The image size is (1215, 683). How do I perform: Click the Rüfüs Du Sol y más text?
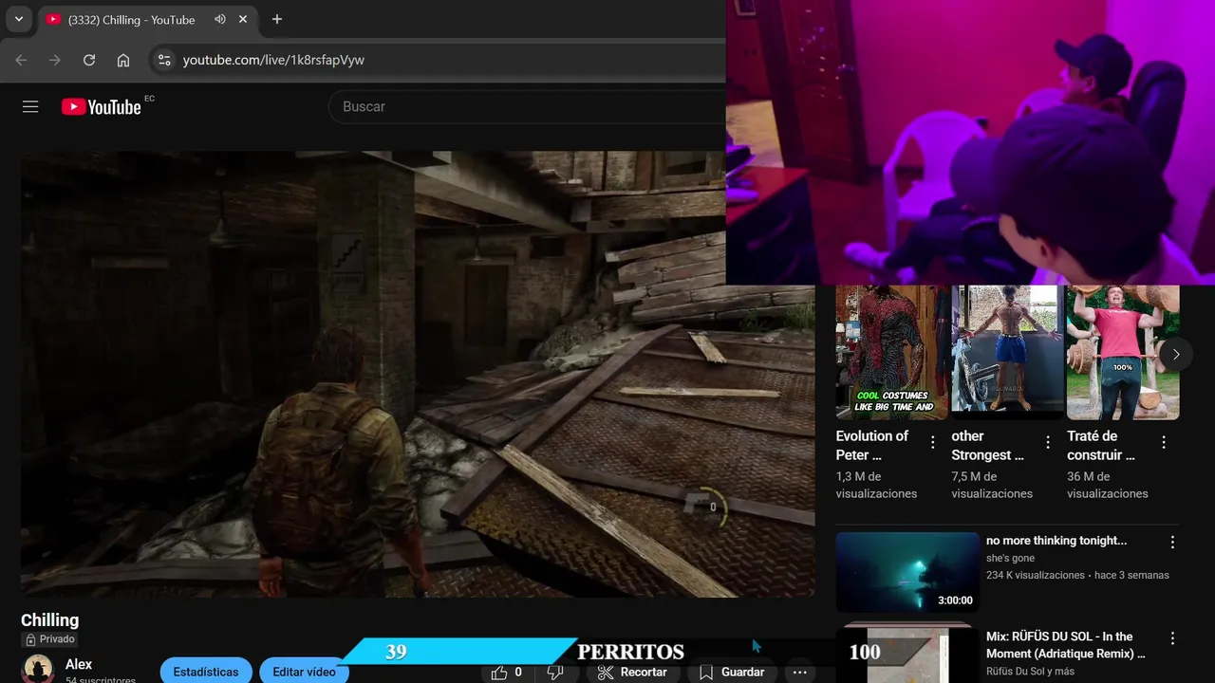[x=1031, y=672]
